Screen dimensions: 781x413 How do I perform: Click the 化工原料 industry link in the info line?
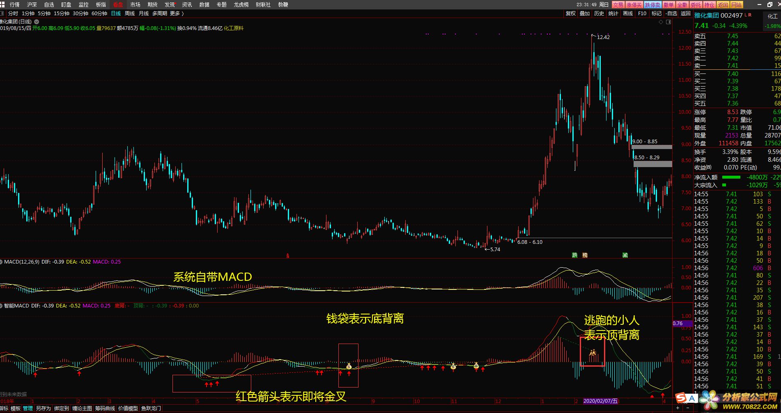(234, 28)
